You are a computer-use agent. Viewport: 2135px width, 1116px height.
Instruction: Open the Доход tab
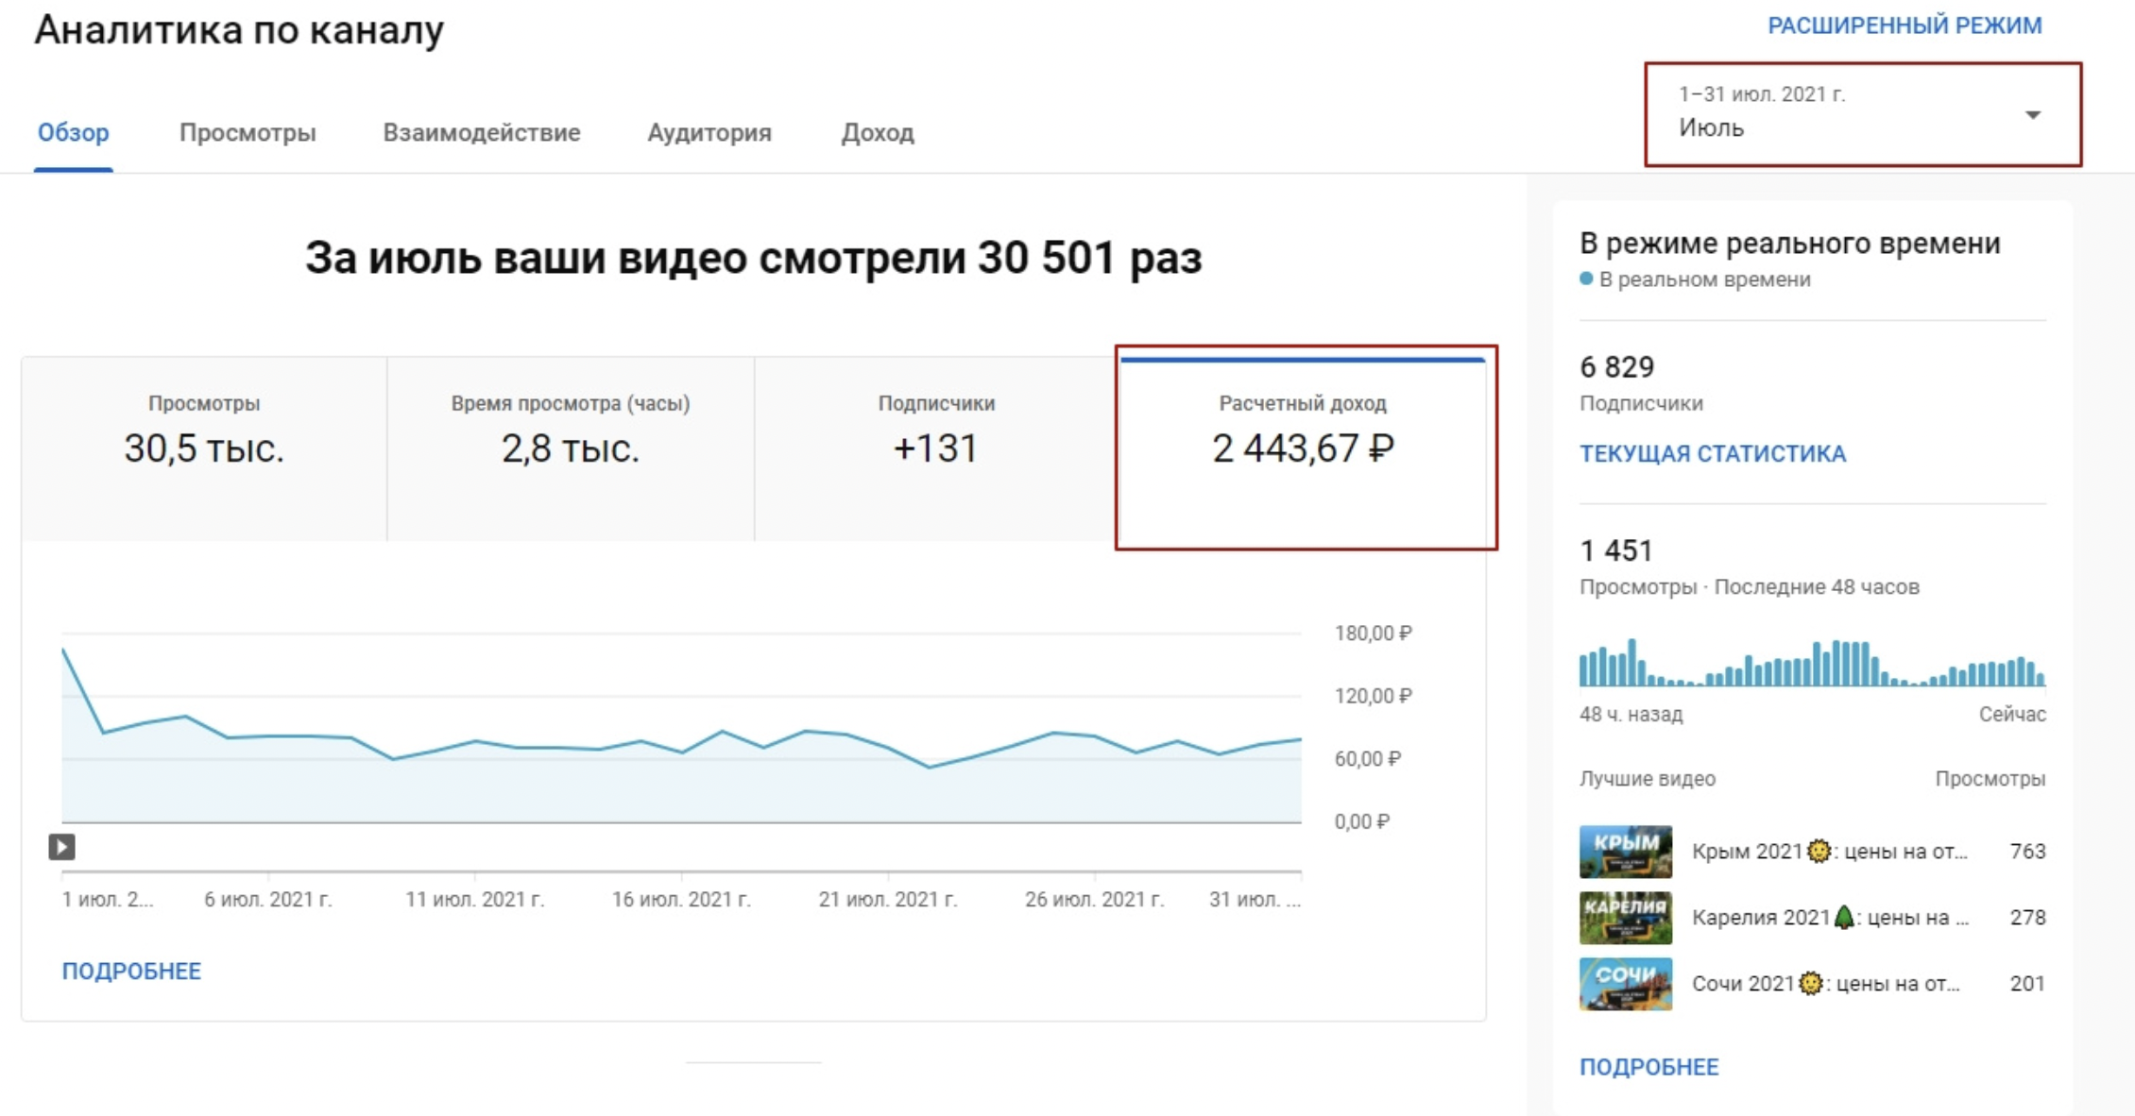(x=877, y=132)
